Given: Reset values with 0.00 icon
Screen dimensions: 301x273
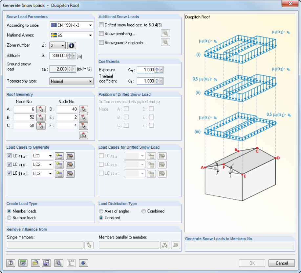Looking at the screenshot, I should [x=23, y=263].
